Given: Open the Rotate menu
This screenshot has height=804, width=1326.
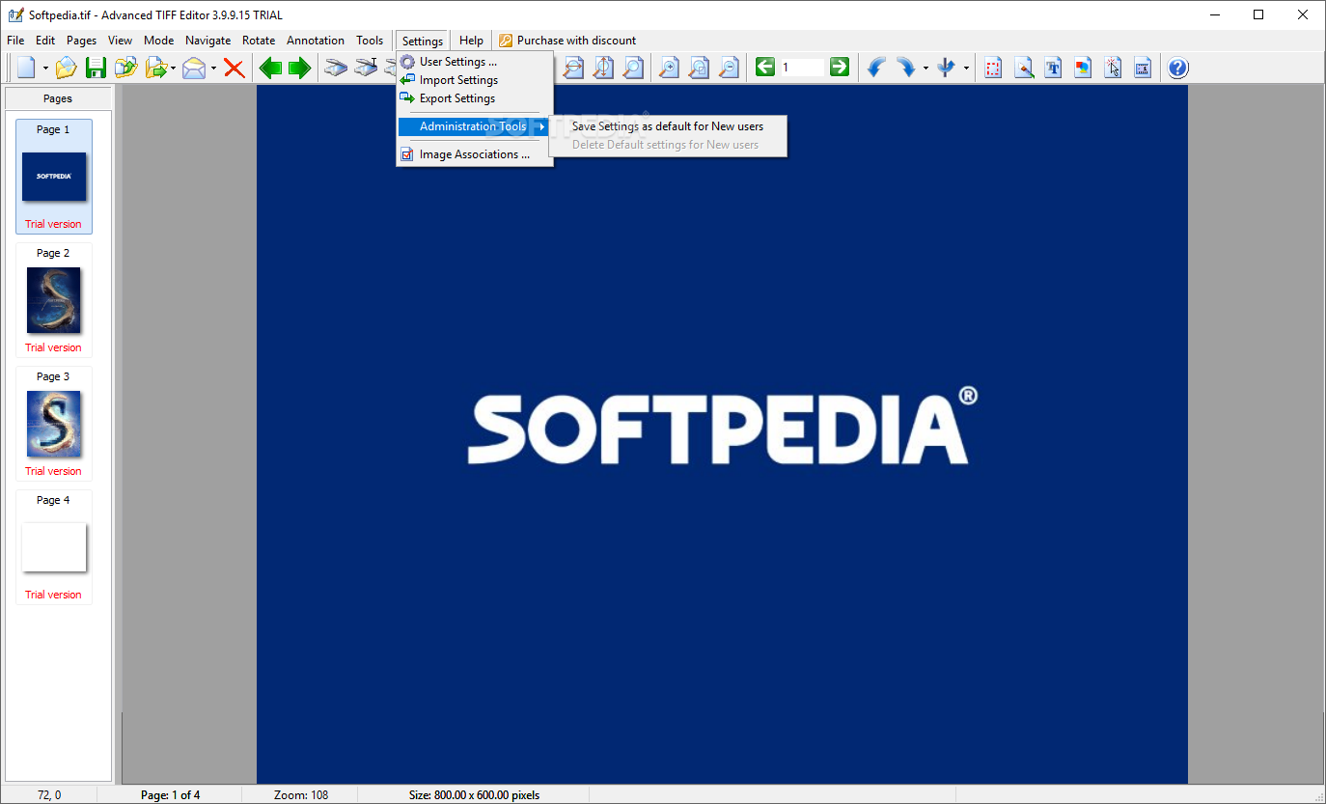Looking at the screenshot, I should coord(259,41).
